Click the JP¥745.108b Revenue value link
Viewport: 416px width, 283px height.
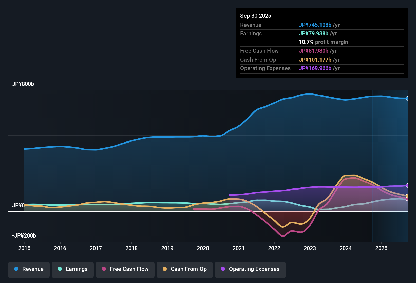click(x=315, y=25)
